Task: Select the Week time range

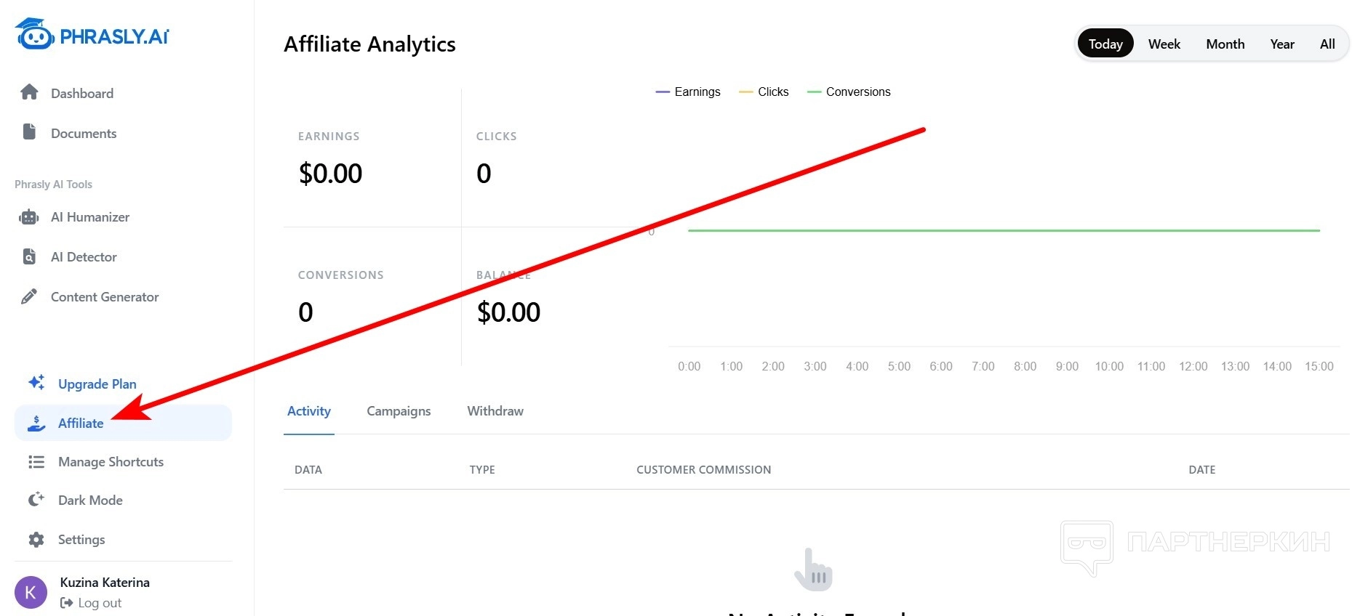Action: [x=1164, y=44]
